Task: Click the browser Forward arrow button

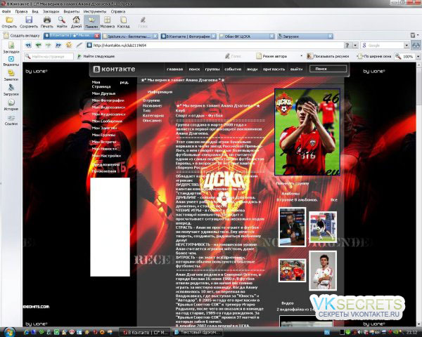Action: point(48,45)
